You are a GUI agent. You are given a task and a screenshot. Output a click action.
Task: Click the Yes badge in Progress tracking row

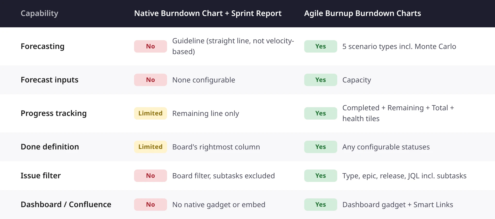321,113
